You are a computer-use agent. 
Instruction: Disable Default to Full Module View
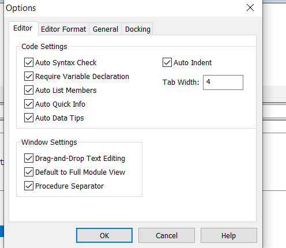coord(29,172)
